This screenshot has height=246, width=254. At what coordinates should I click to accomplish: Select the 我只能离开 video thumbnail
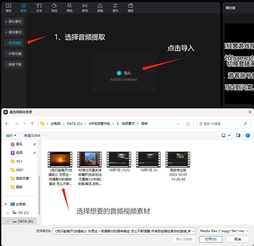click(x=60, y=159)
